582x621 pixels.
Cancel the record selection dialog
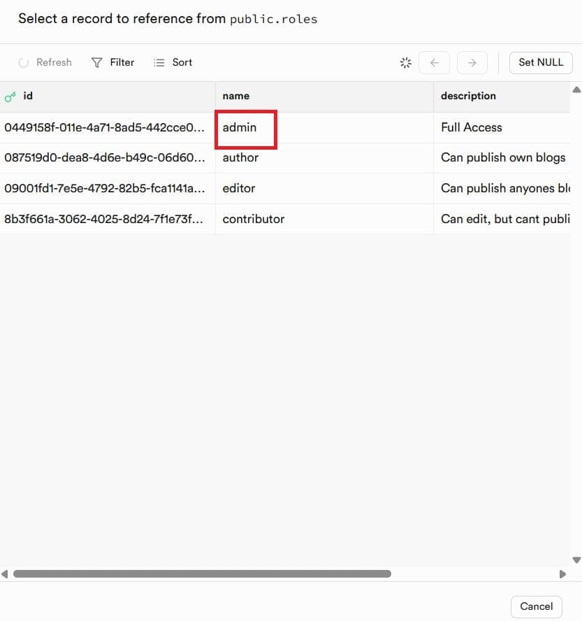(536, 606)
